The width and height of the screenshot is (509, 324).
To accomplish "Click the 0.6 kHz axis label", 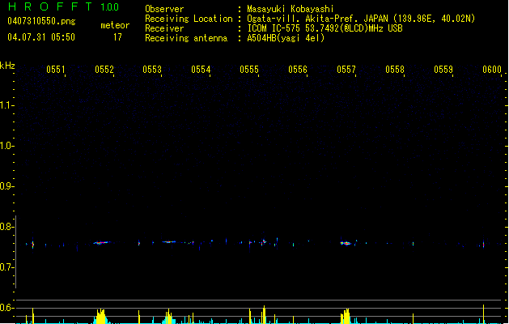I will (6, 308).
